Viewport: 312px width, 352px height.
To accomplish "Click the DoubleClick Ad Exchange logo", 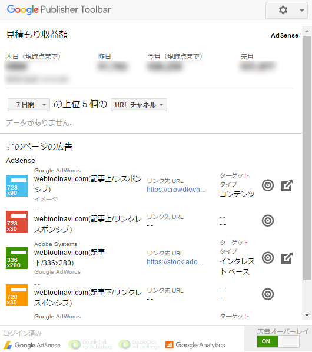I will pos(139,344).
